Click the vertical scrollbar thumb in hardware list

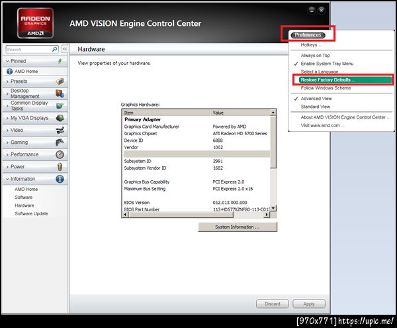coord(273,141)
